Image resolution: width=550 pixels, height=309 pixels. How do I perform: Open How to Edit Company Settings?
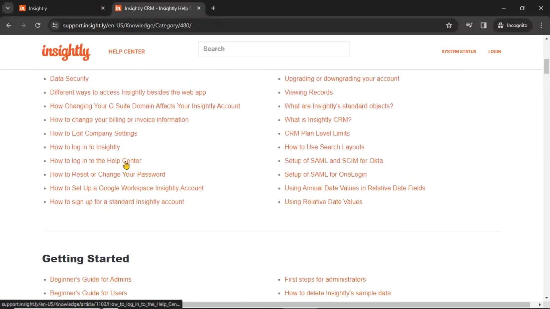94,134
